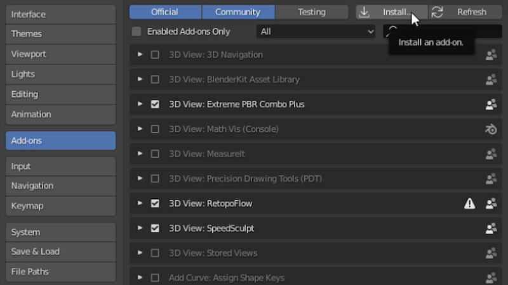This screenshot has width=508, height=285.
Task: Disable the RetopoFlow add-on checkbox
Action: [x=155, y=203]
